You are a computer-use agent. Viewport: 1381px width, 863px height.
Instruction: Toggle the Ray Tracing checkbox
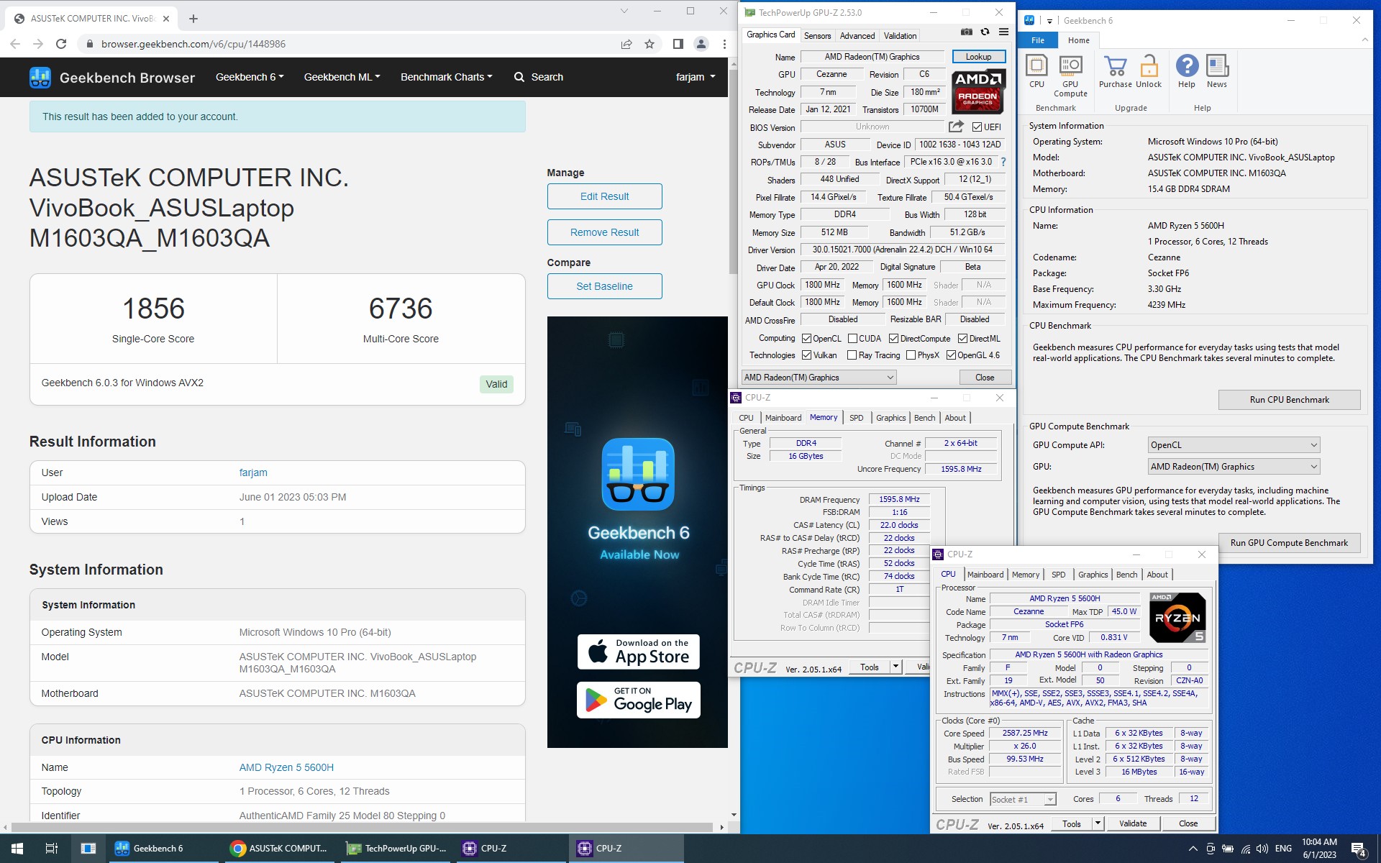(x=852, y=355)
